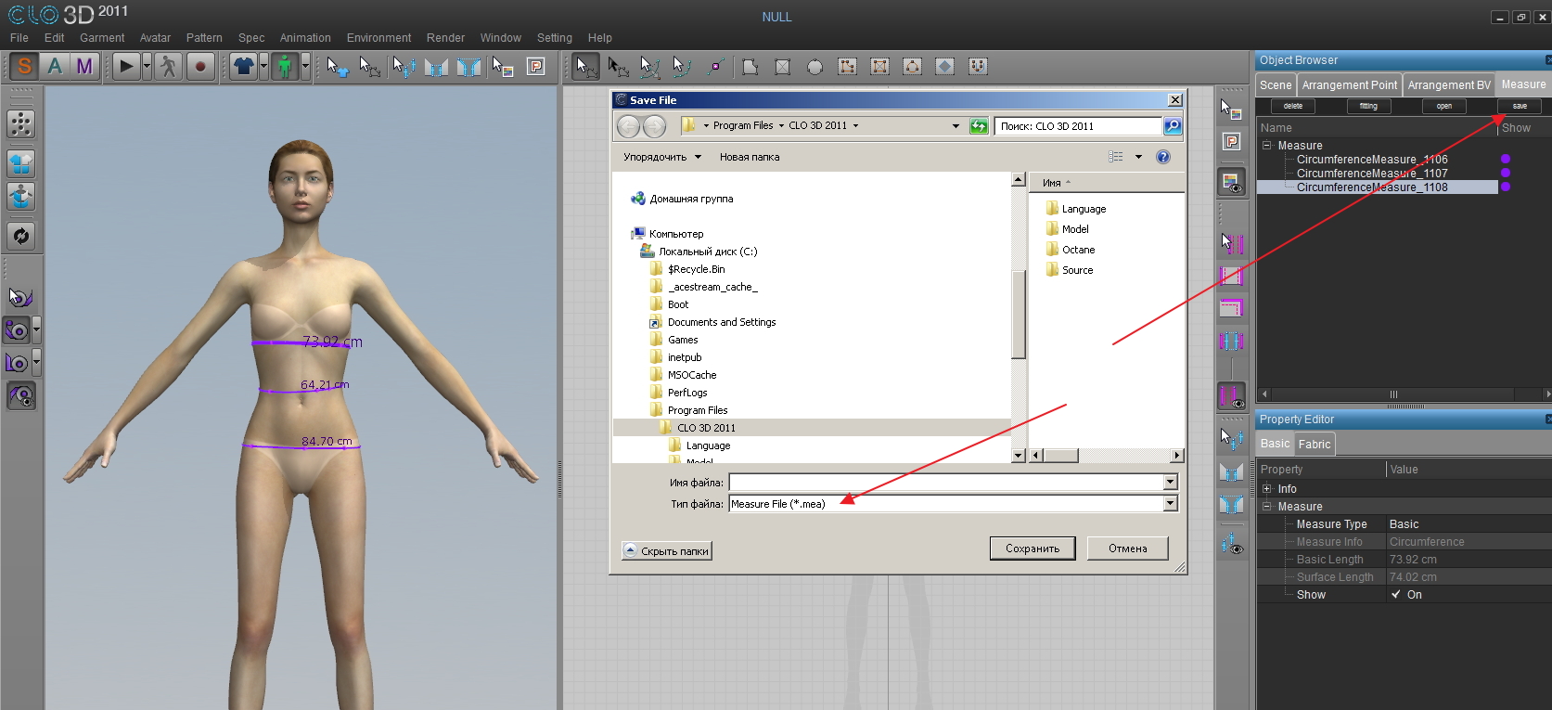
Task: Select the rectangle pattern tool
Action: [x=783, y=67]
